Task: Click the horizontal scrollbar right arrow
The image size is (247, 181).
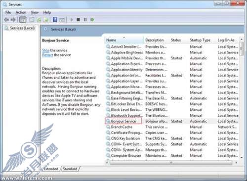Action: (236, 163)
